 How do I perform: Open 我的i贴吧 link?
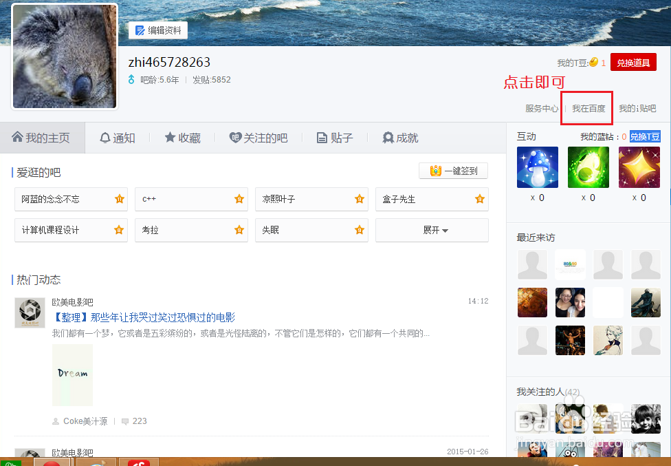(637, 108)
